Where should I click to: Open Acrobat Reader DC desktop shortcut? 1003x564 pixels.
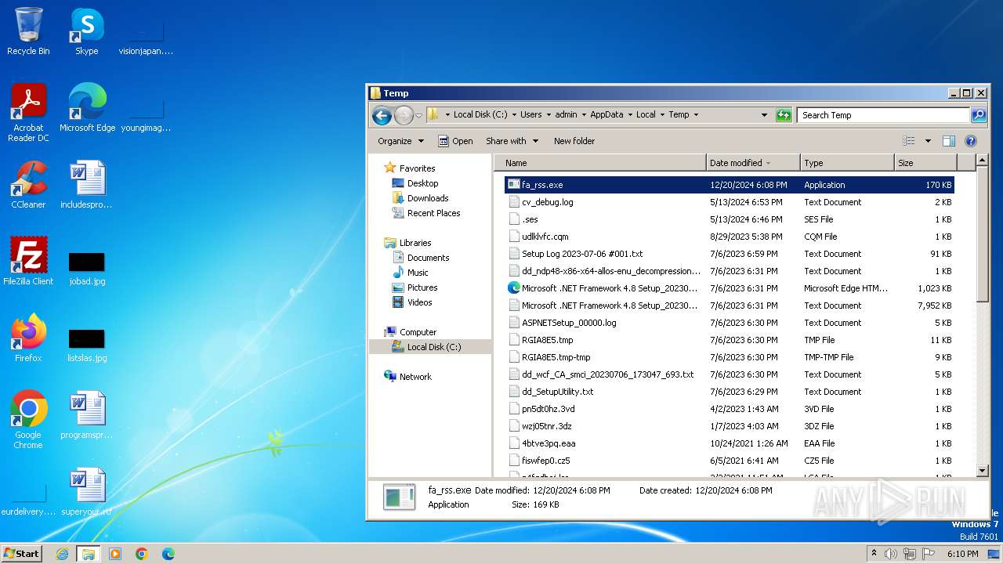coord(28,112)
